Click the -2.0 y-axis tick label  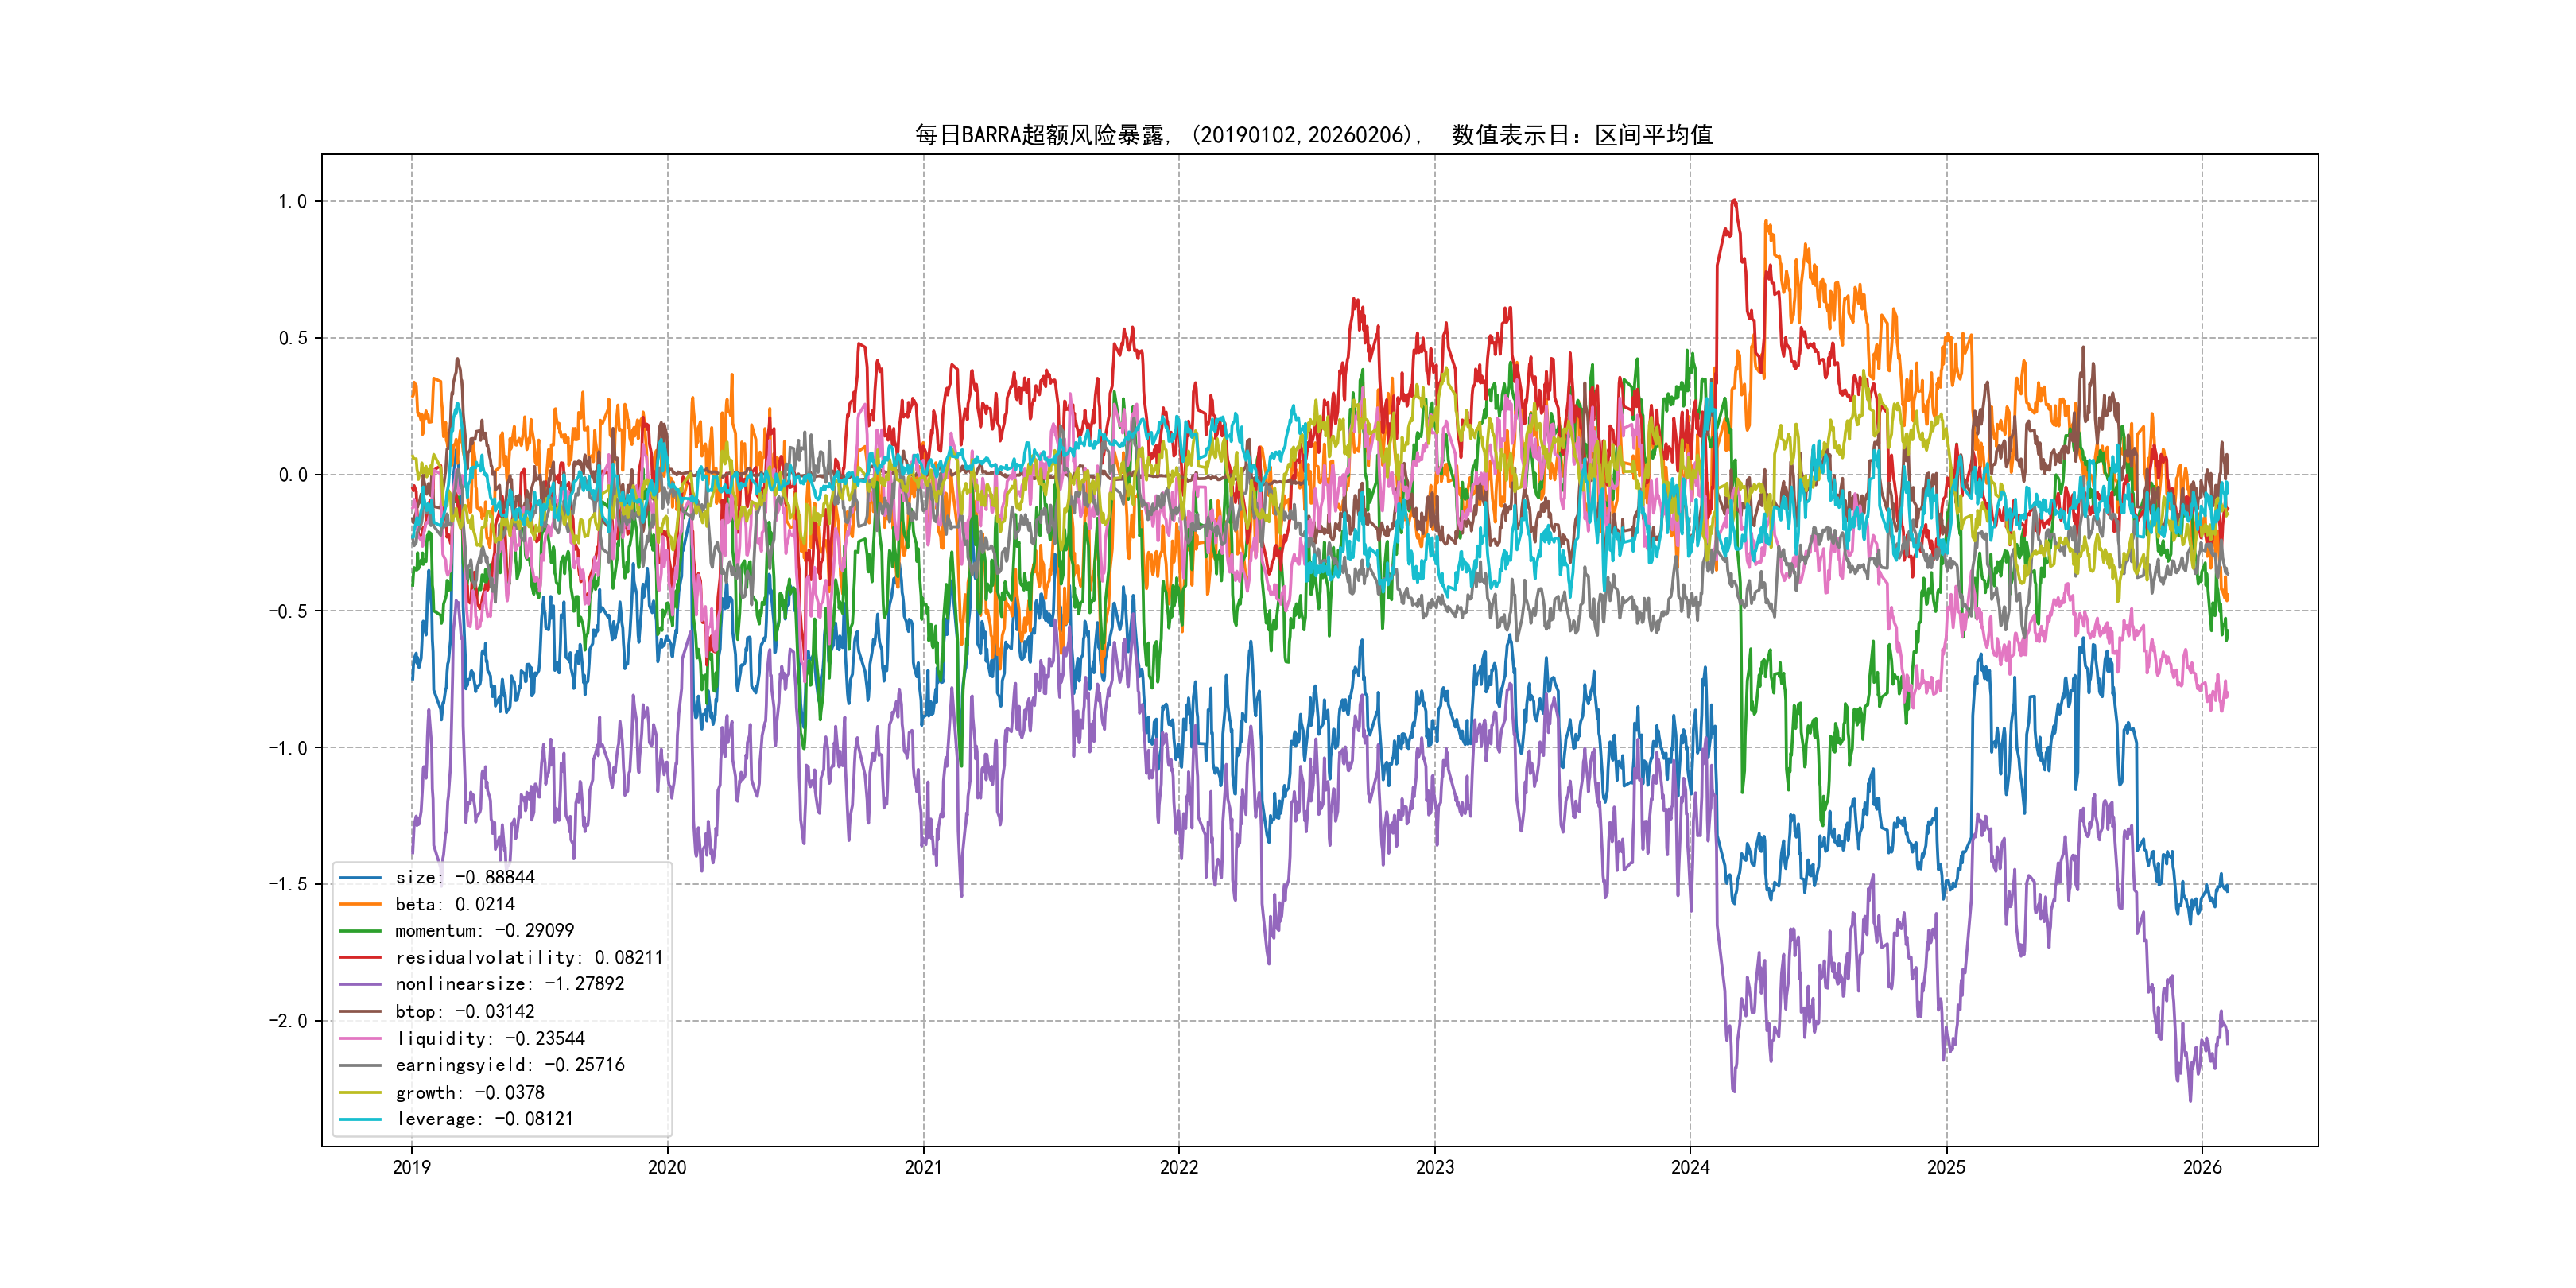tap(287, 1021)
